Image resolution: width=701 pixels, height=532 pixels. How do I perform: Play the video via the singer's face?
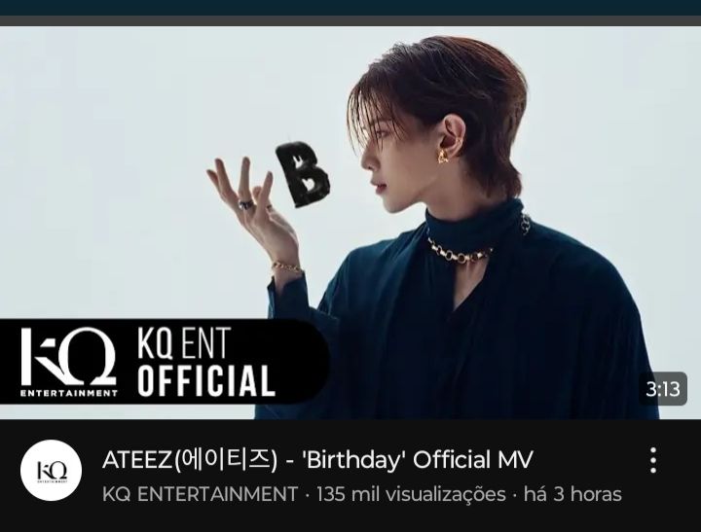tap(393, 159)
